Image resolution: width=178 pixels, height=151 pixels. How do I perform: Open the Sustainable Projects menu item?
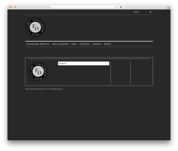pos(38,44)
